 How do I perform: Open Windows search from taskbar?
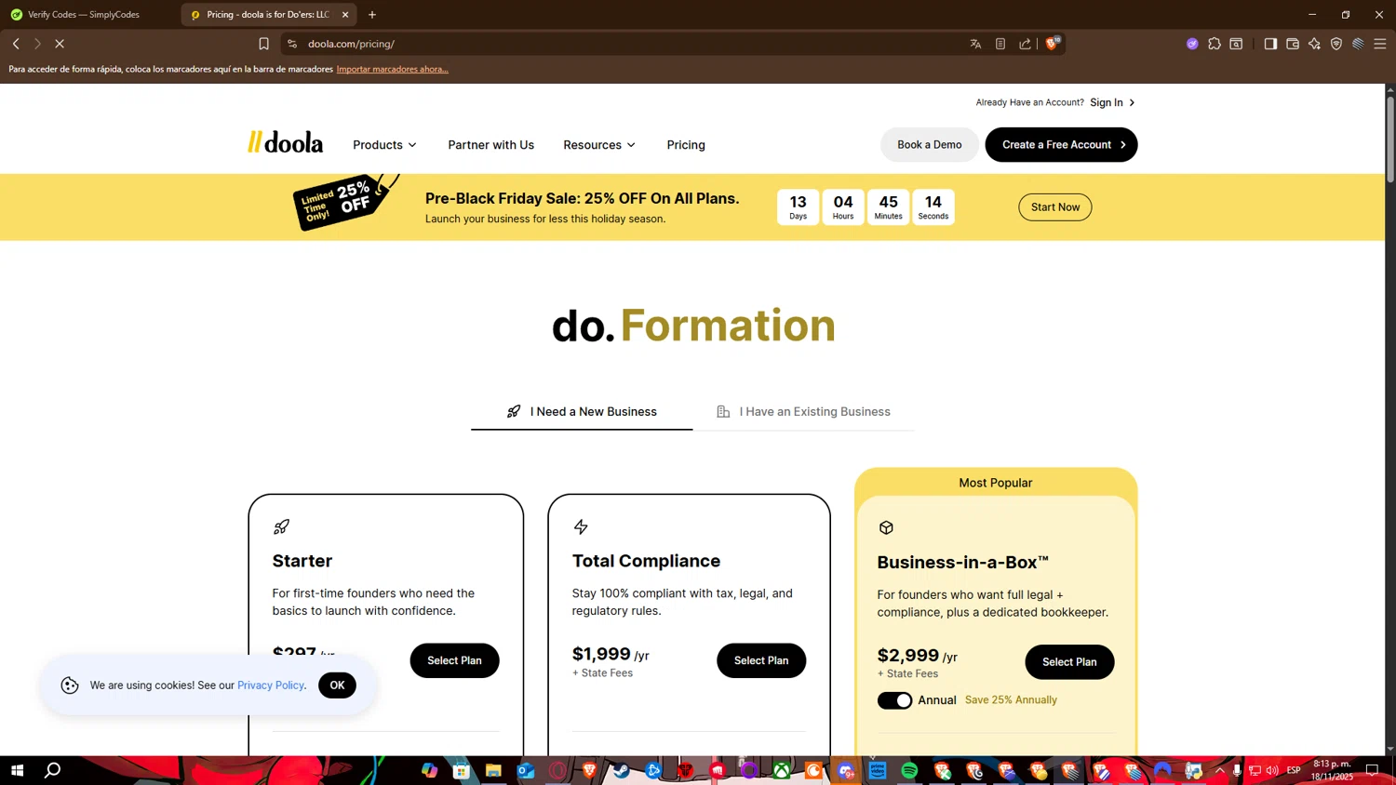[53, 770]
